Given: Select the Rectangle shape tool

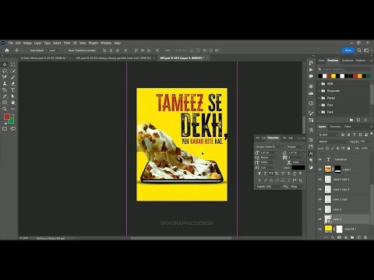Looking at the screenshot, I should click(5, 103).
